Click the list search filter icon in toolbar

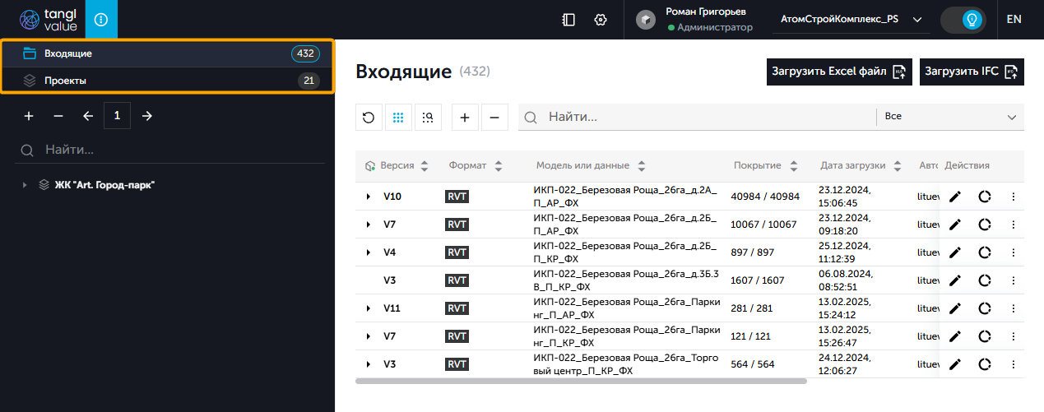pos(428,118)
